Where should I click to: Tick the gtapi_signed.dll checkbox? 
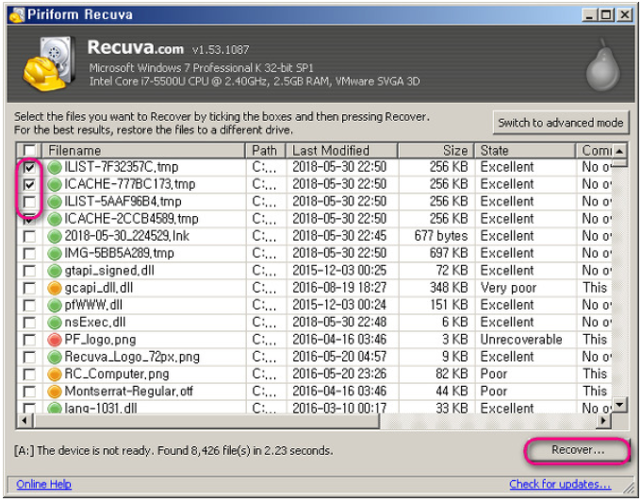pyautogui.click(x=29, y=271)
